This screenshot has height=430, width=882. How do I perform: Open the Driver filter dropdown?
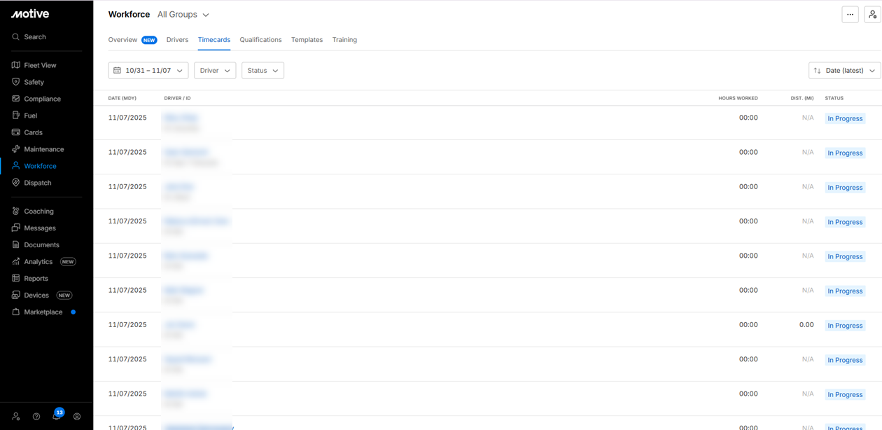click(x=215, y=71)
